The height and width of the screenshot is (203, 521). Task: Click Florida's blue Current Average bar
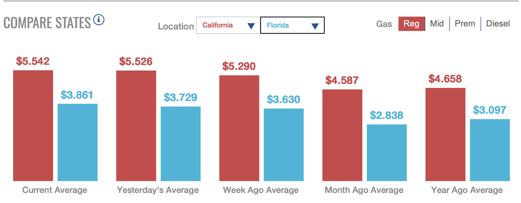[x=78, y=142]
